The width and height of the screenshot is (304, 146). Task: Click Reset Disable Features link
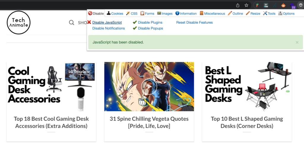click(x=194, y=22)
